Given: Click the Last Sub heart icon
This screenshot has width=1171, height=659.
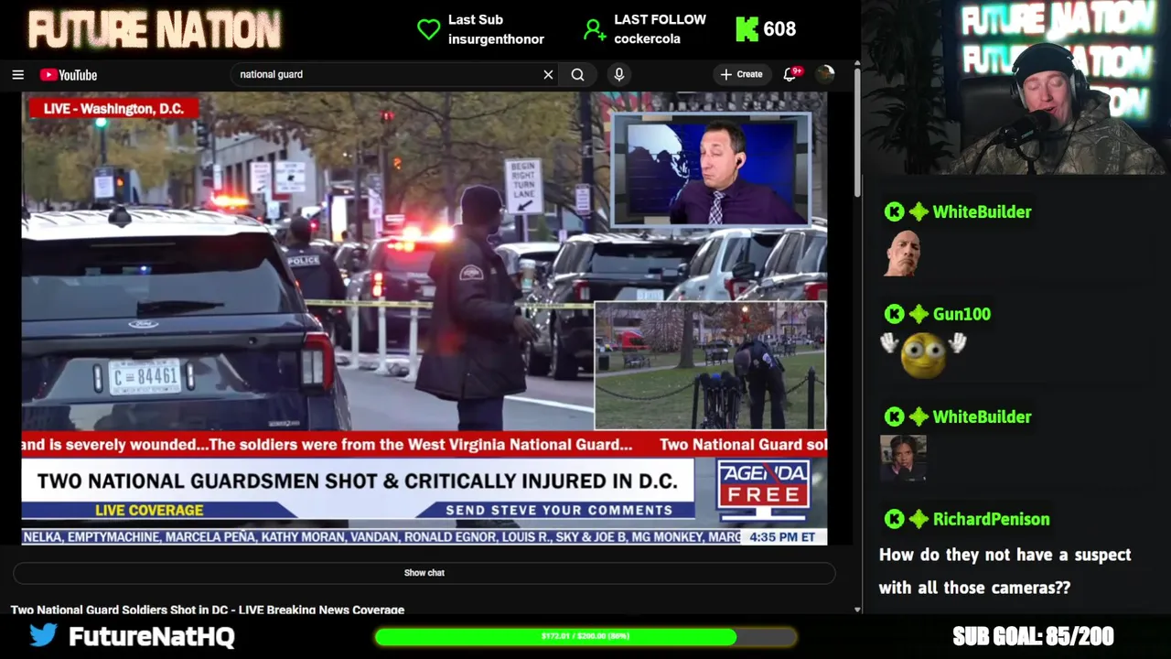Looking at the screenshot, I should (x=428, y=29).
